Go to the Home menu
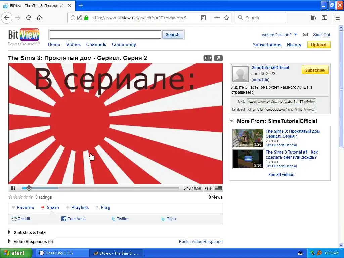Viewport: 344px width, 258px height. pyautogui.click(x=54, y=44)
